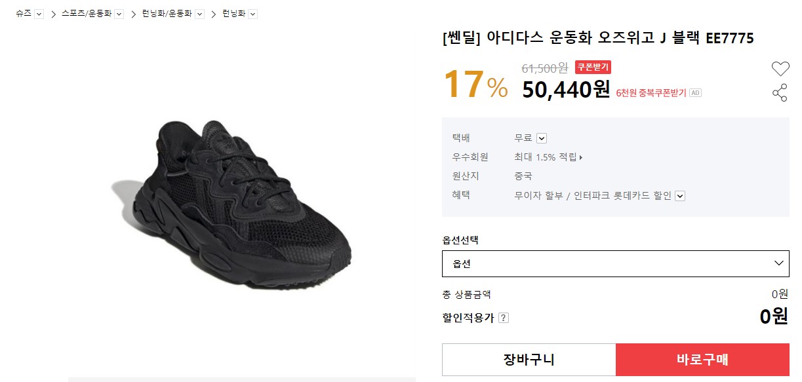Click the 슈즈 breadcrumb link
Viewport: 802px width, 382px height.
coord(24,14)
